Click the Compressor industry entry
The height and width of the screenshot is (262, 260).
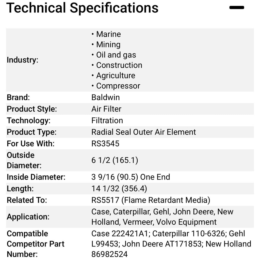[118, 86]
